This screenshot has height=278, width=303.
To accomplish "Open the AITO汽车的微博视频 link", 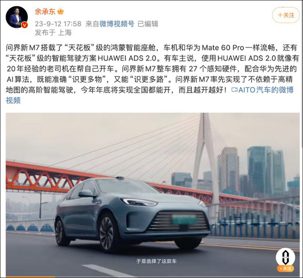I will (266, 90).
